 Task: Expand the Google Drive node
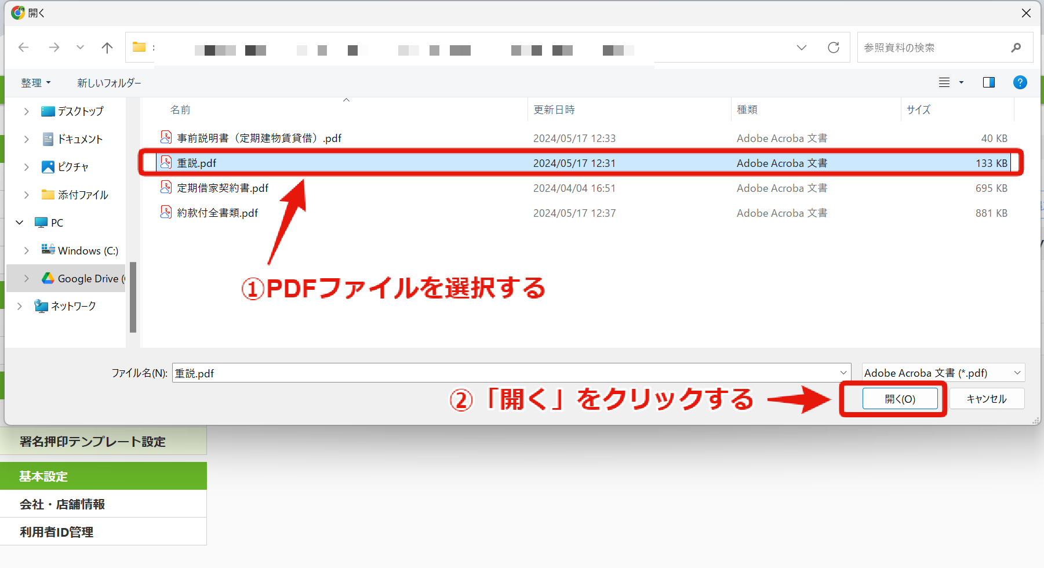click(26, 278)
